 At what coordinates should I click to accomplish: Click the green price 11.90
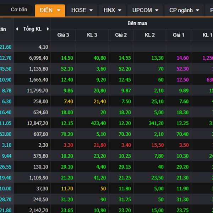pos(182,189)
